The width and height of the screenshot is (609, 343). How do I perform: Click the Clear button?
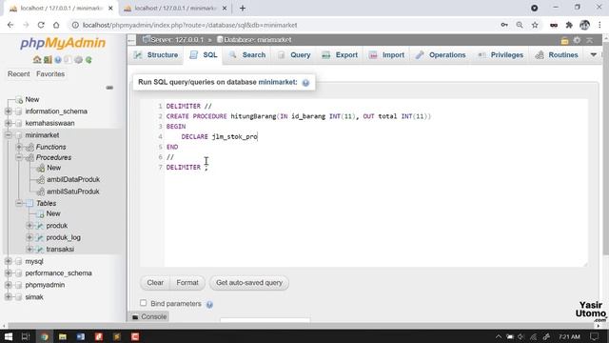pyautogui.click(x=155, y=283)
